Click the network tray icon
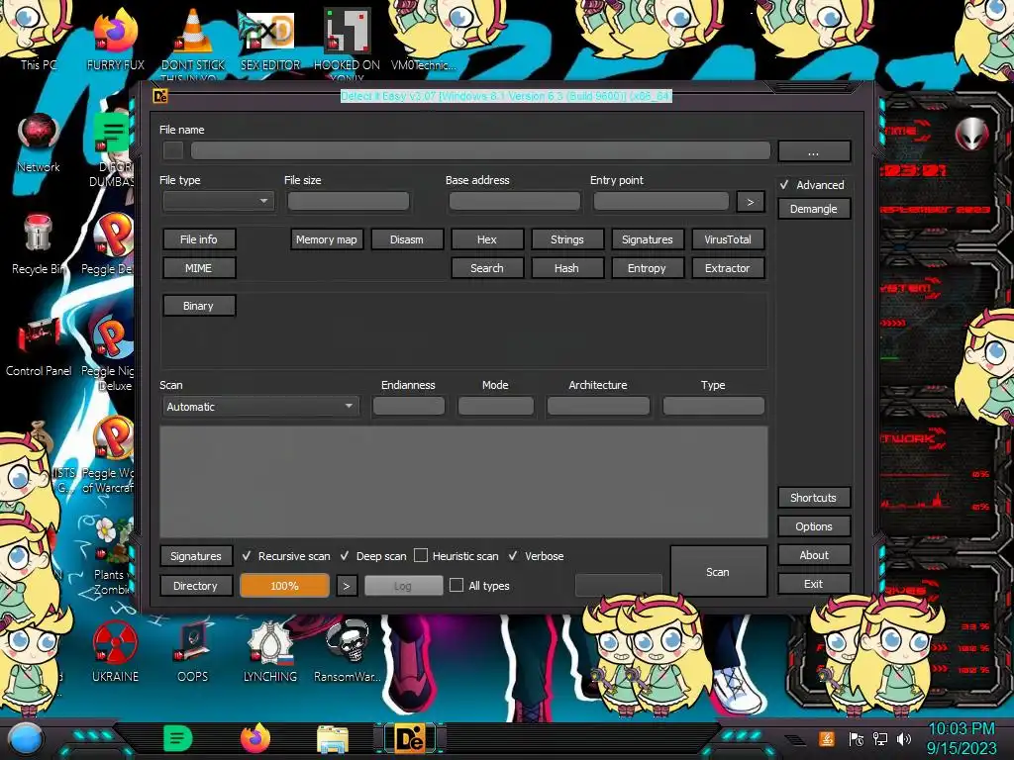This screenshot has height=760, width=1014. pos(880,738)
